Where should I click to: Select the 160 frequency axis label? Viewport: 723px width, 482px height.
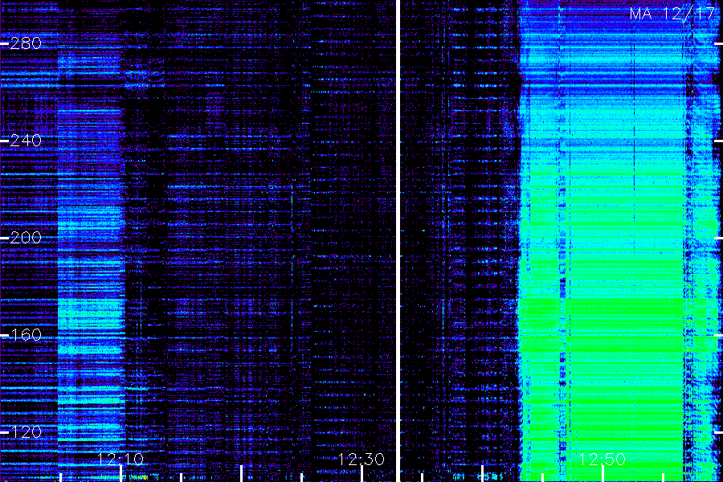coord(26,334)
